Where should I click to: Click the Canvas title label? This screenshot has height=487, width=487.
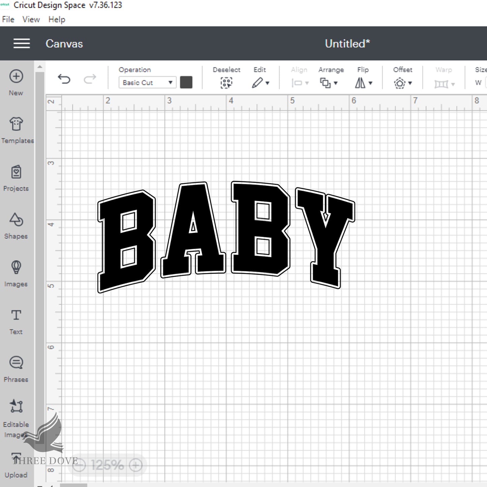(64, 43)
